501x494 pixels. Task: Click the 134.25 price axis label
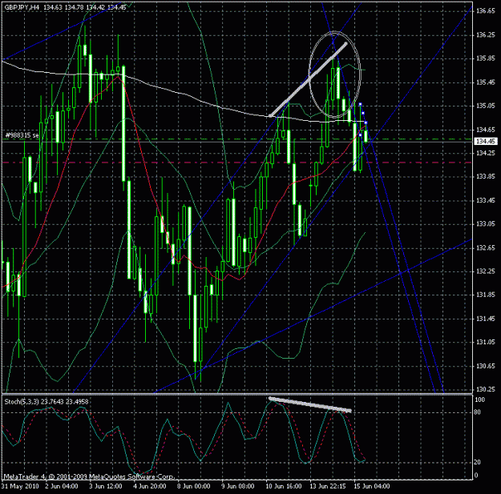(x=485, y=153)
